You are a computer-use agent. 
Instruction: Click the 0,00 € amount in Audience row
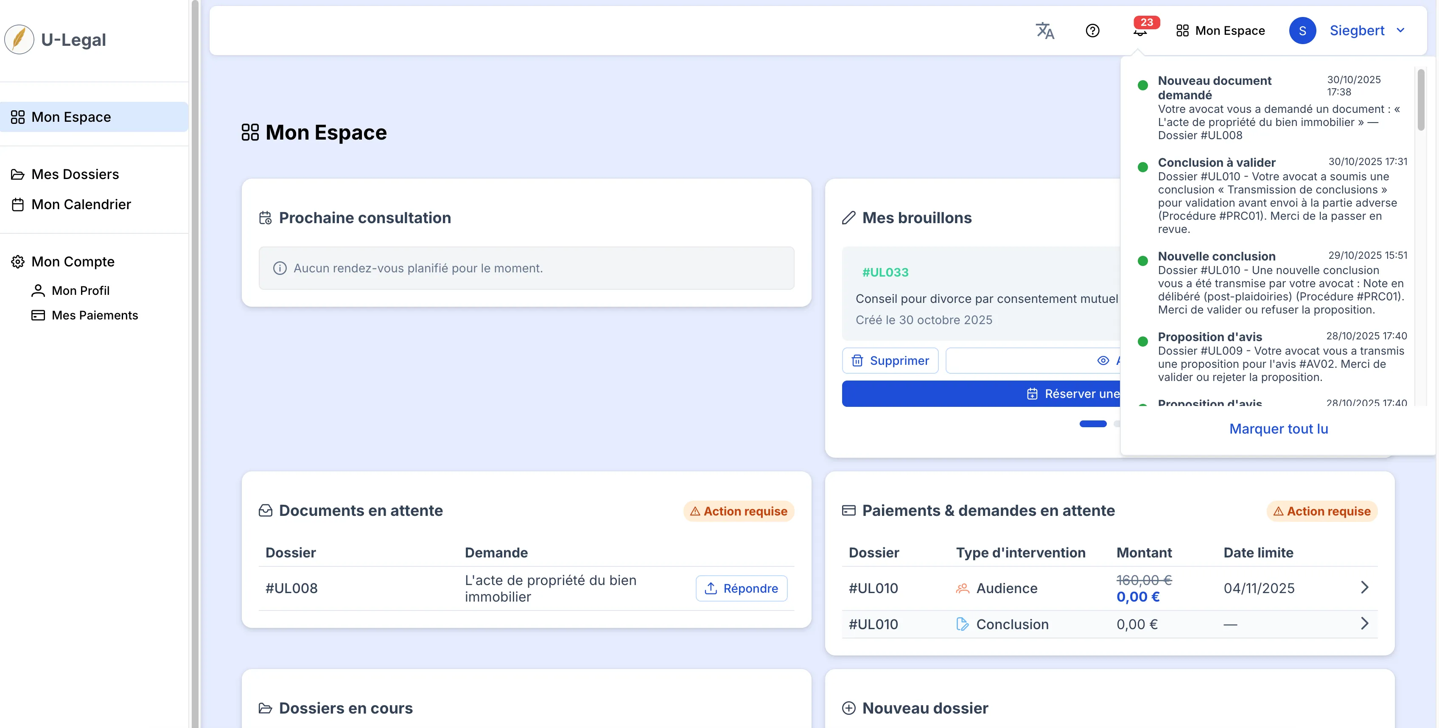pos(1138,597)
